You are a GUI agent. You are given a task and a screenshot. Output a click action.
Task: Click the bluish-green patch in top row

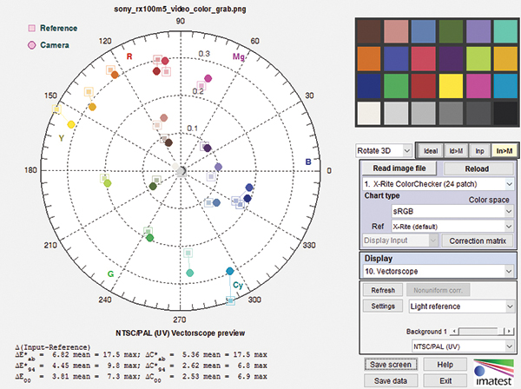click(x=505, y=31)
